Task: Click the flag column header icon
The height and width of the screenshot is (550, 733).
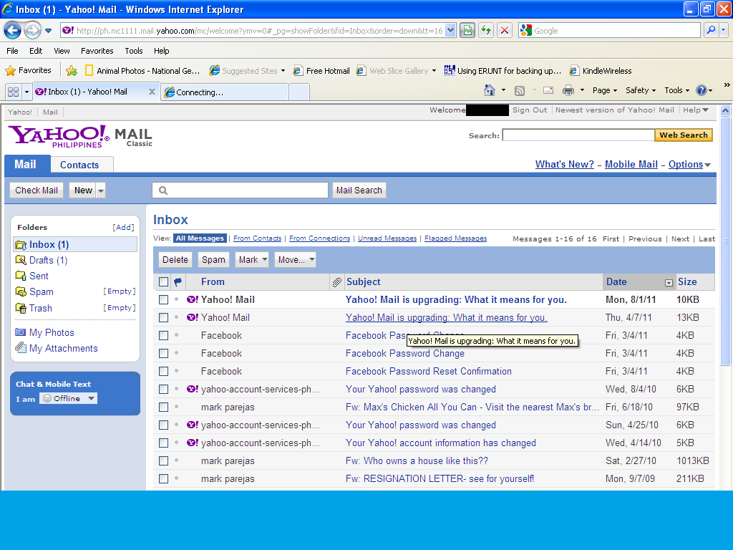Action: point(178,282)
